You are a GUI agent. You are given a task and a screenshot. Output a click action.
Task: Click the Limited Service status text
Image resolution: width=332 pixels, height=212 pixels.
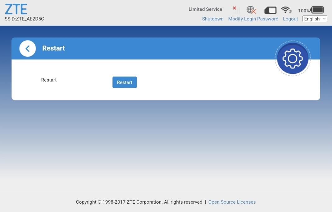[x=205, y=9]
